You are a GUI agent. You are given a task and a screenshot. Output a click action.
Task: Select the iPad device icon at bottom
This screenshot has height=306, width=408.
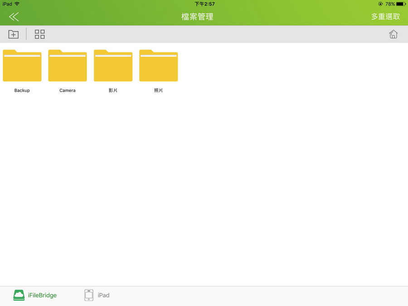89,295
